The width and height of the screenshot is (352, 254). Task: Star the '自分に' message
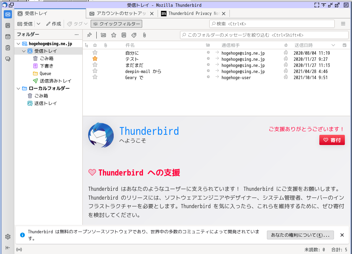click(95, 53)
